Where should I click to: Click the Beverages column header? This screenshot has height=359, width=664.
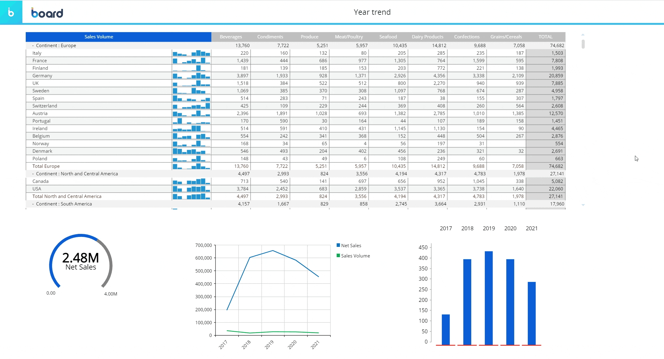[231, 37]
